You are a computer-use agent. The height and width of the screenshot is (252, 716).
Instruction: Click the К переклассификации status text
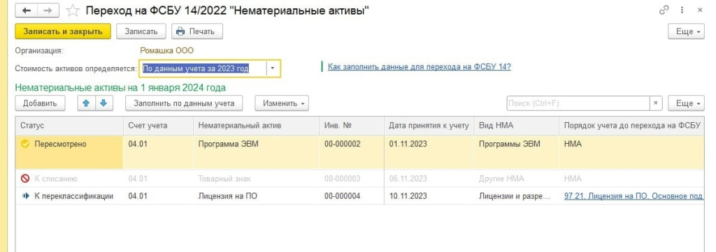(74, 196)
